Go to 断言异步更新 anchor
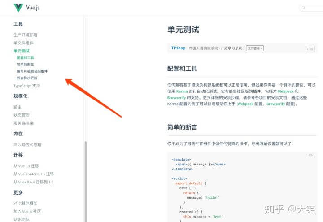 coord(27,78)
